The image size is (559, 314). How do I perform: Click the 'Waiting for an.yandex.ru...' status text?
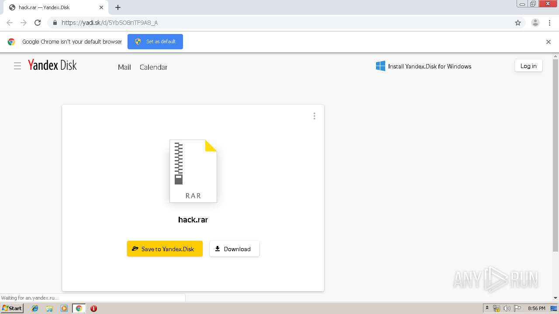pyautogui.click(x=30, y=298)
